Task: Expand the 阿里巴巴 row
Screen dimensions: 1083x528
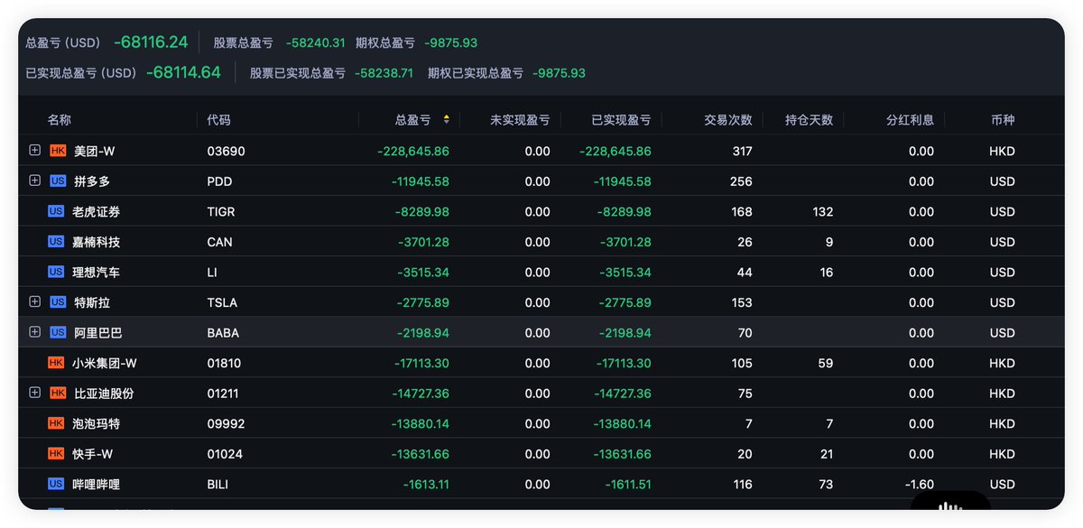Action: tap(34, 332)
